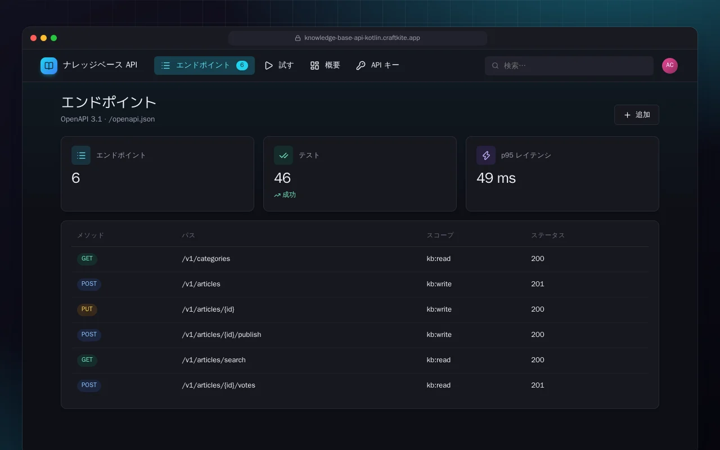Select the /v1/articles/{id}/publish path
This screenshot has height=450, width=720.
[x=222, y=335]
